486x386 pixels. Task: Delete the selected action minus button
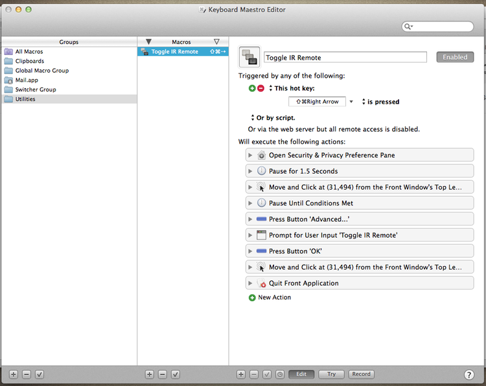tap(254, 374)
